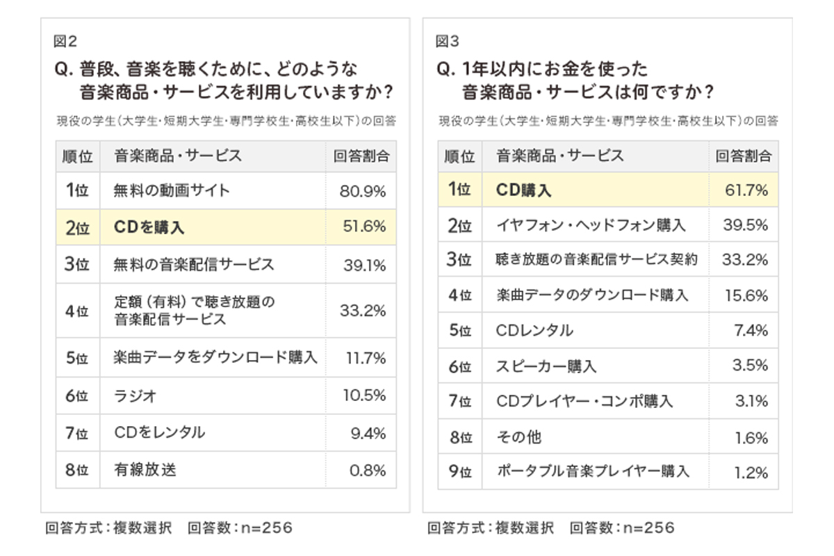Click the 61.7% value in 図3

click(x=746, y=190)
